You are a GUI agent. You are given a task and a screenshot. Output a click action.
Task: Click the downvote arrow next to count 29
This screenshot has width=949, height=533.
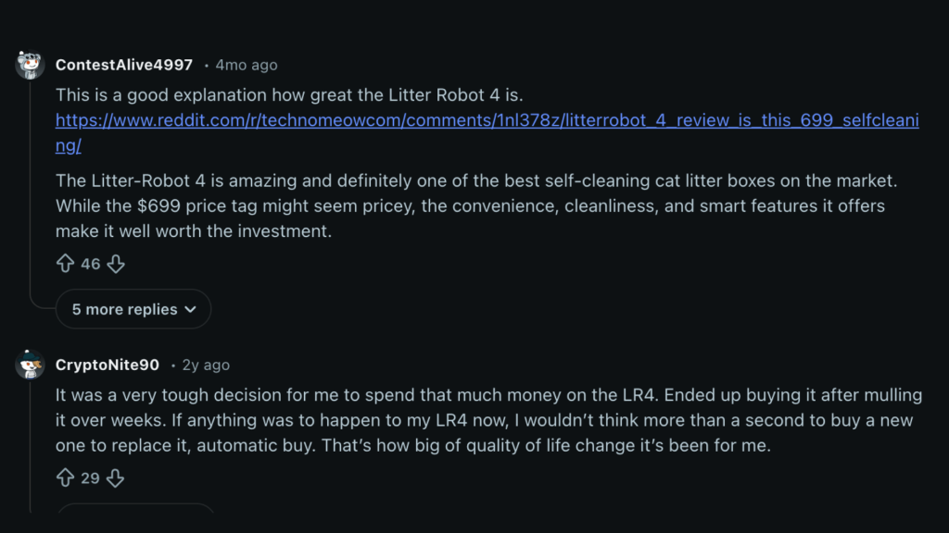coord(115,477)
